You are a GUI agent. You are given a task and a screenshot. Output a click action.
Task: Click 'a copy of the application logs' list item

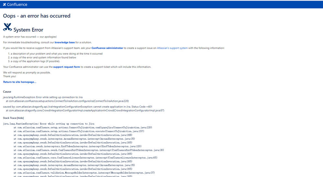pos(35,61)
